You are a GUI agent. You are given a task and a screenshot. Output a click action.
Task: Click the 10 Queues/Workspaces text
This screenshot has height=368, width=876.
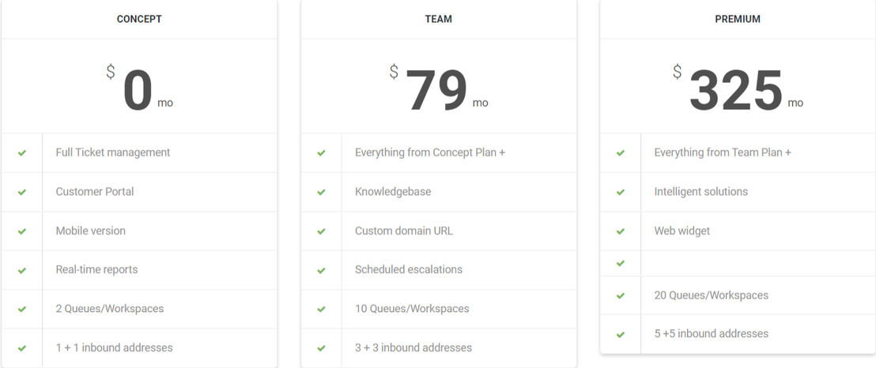click(x=412, y=308)
